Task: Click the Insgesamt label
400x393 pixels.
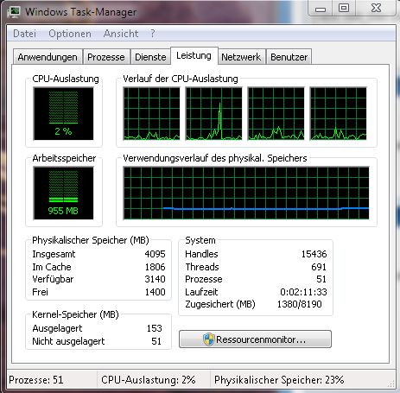Action: tap(54, 254)
